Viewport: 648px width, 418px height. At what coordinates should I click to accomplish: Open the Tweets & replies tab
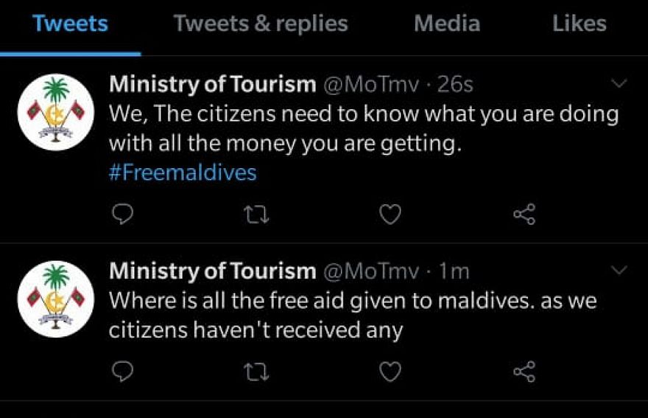coord(261,24)
